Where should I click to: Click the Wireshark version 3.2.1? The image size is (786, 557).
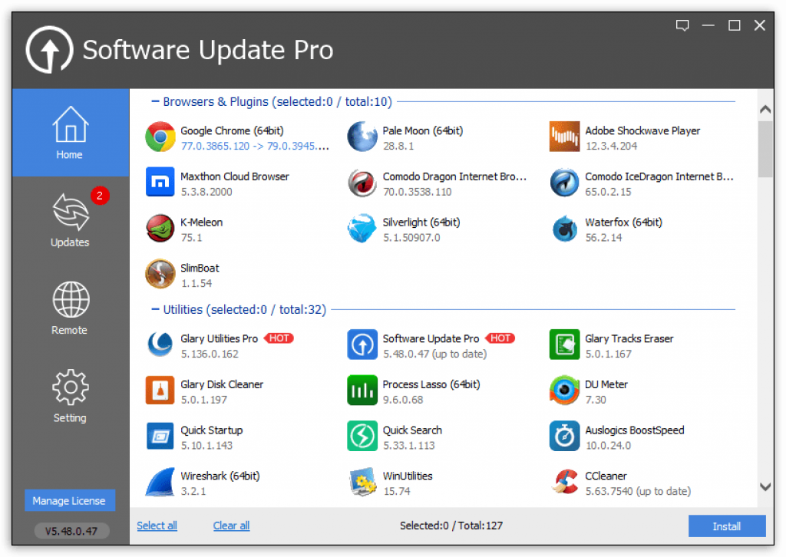tap(193, 491)
